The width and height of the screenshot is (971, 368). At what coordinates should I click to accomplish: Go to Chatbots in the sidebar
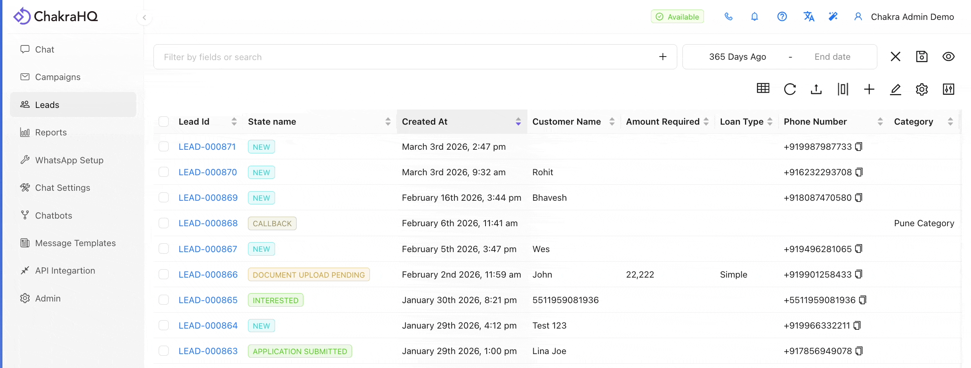point(53,215)
